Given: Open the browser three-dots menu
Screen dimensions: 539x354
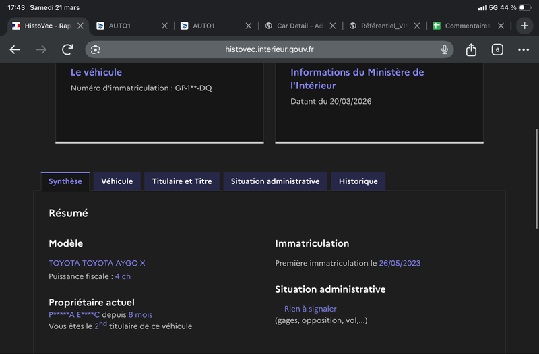Looking at the screenshot, I should coord(524,50).
